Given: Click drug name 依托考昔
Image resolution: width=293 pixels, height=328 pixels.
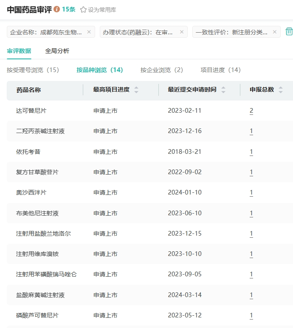Looking at the screenshot, I should pos(28,152).
